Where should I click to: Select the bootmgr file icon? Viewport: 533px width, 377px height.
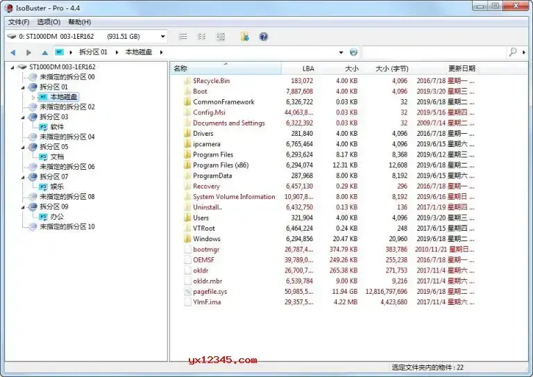tap(187, 249)
